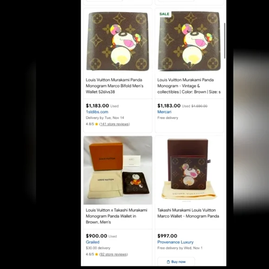Viewport: 269px width, 269px height.
Task: Click the shopping bag icon in Buy now
Action: [x=168, y=262]
